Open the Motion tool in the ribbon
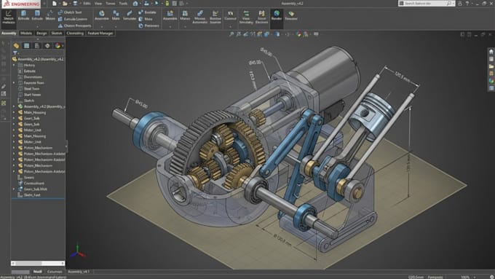Image resolution: width=495 pixels, height=279 pixels. click(x=50, y=15)
